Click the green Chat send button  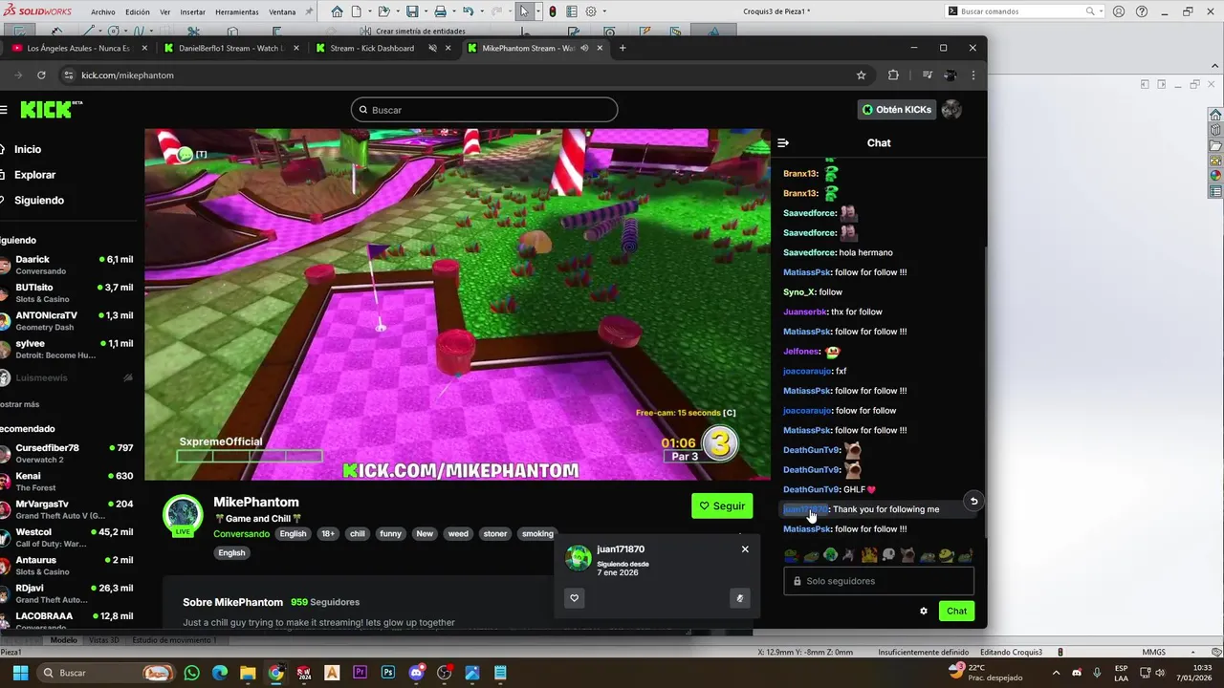[956, 612]
